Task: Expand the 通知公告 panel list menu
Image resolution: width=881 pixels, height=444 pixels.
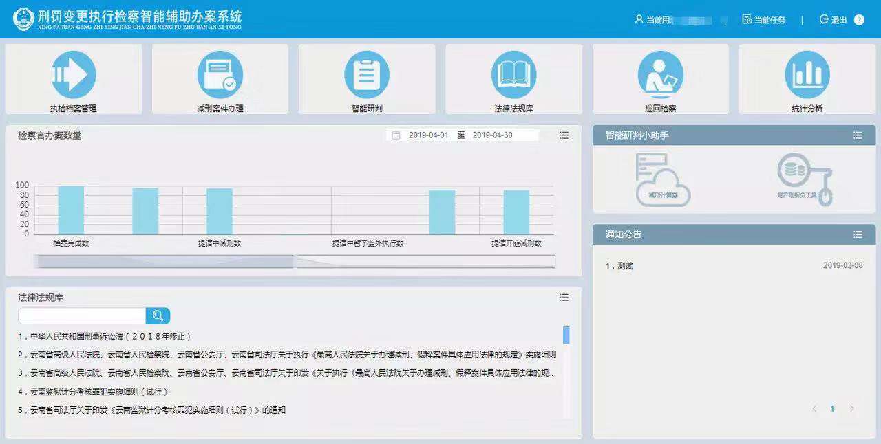Action: click(x=858, y=234)
